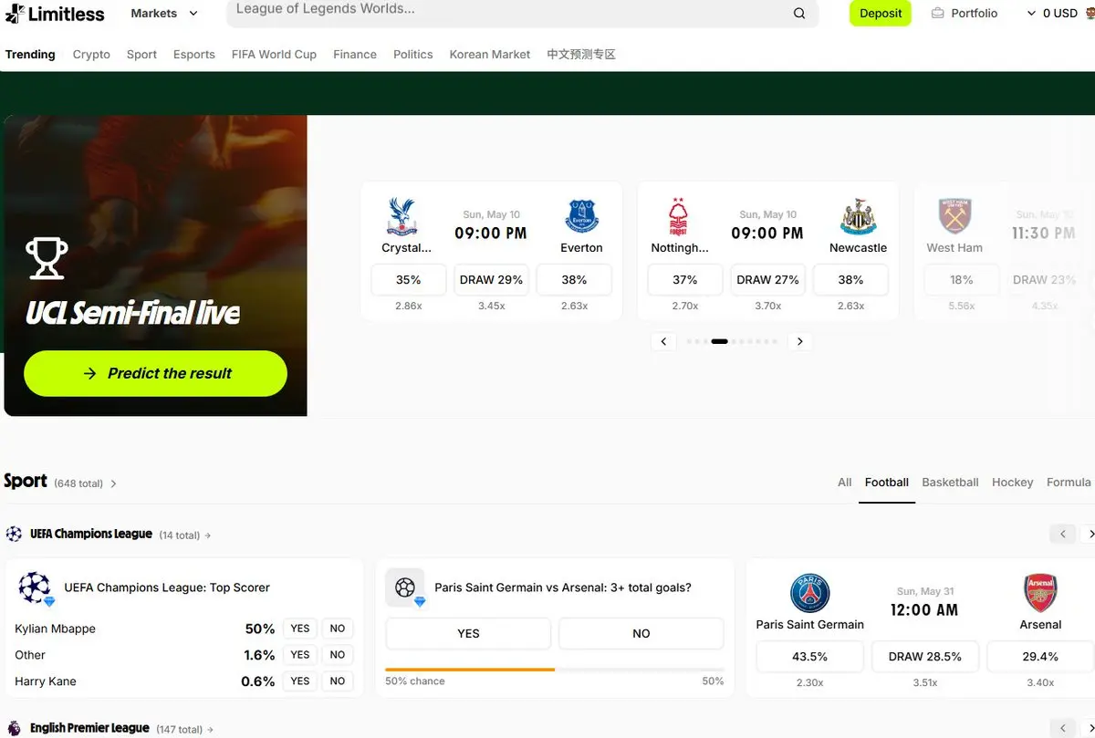Select NO for Kylian Mbappe
Screen dimensions: 1095x738
click(x=338, y=629)
